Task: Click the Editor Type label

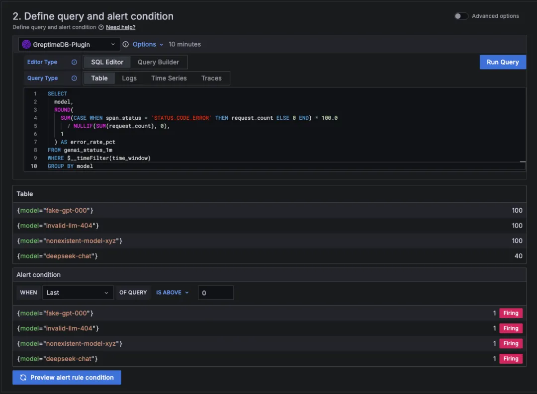Action: [42, 62]
